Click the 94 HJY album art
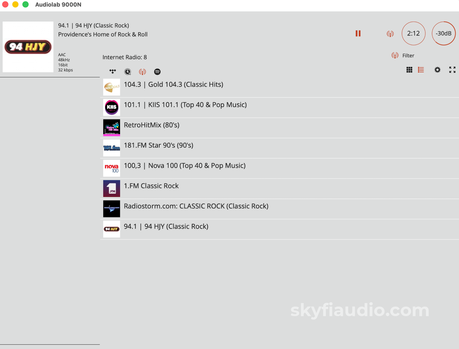459x349 pixels. 28,47
